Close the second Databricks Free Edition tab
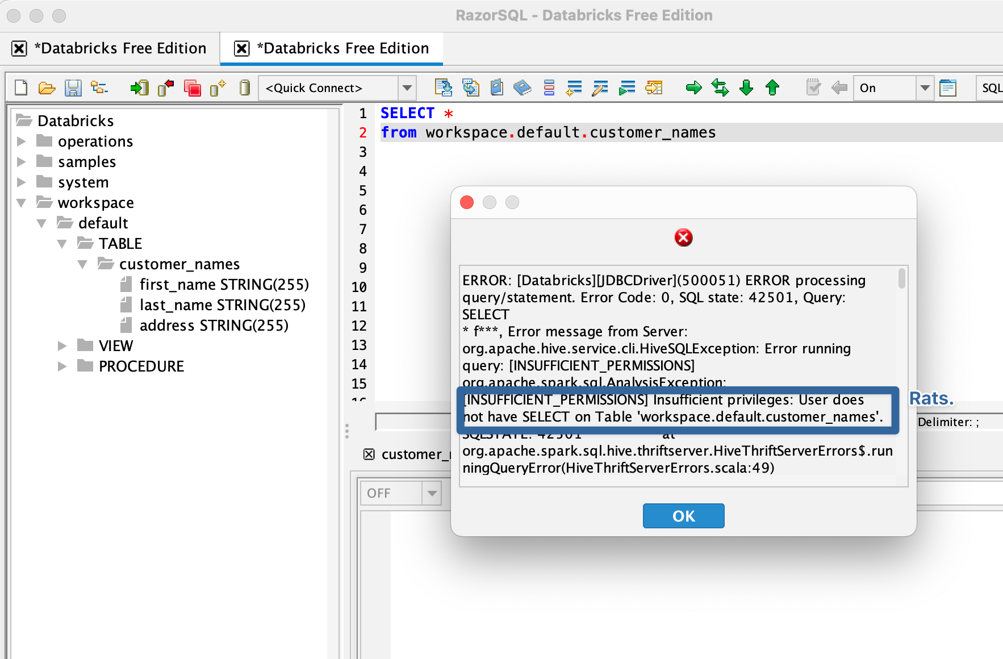Viewport: 1003px width, 659px height. 242,48
